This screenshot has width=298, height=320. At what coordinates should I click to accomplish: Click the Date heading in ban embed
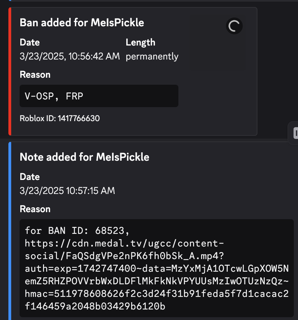30,42
